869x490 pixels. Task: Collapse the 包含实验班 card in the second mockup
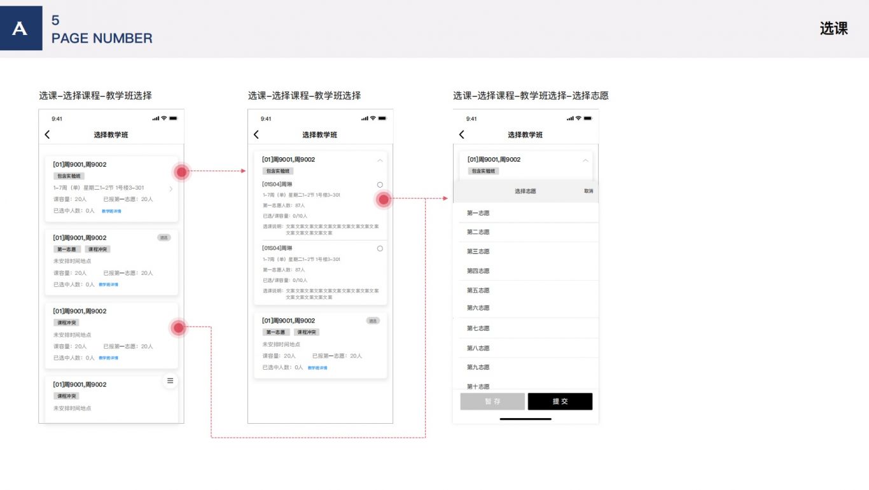click(x=380, y=160)
